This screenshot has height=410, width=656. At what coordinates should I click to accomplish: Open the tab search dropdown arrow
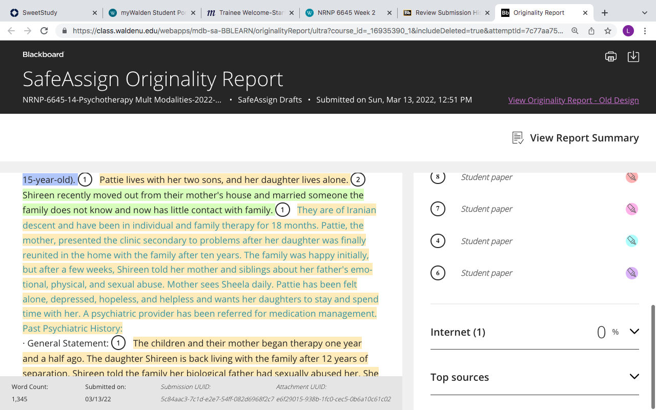(644, 13)
